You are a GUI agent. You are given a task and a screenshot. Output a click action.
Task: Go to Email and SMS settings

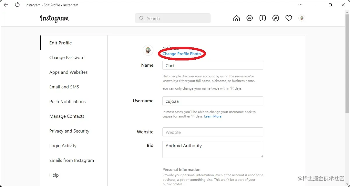64,87
